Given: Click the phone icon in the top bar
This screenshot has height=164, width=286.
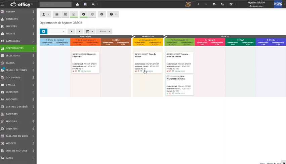Looking at the screenshot, I should [222, 4].
